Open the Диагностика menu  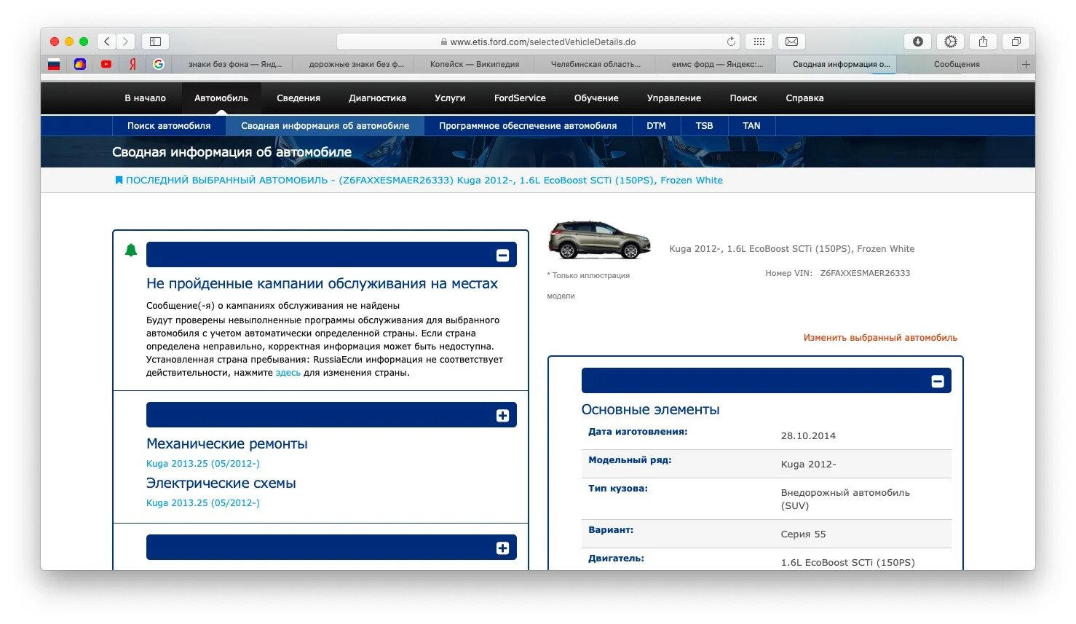(377, 98)
